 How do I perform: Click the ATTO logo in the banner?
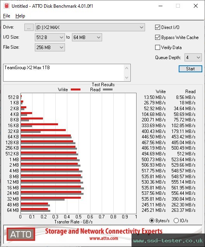pos(21,234)
